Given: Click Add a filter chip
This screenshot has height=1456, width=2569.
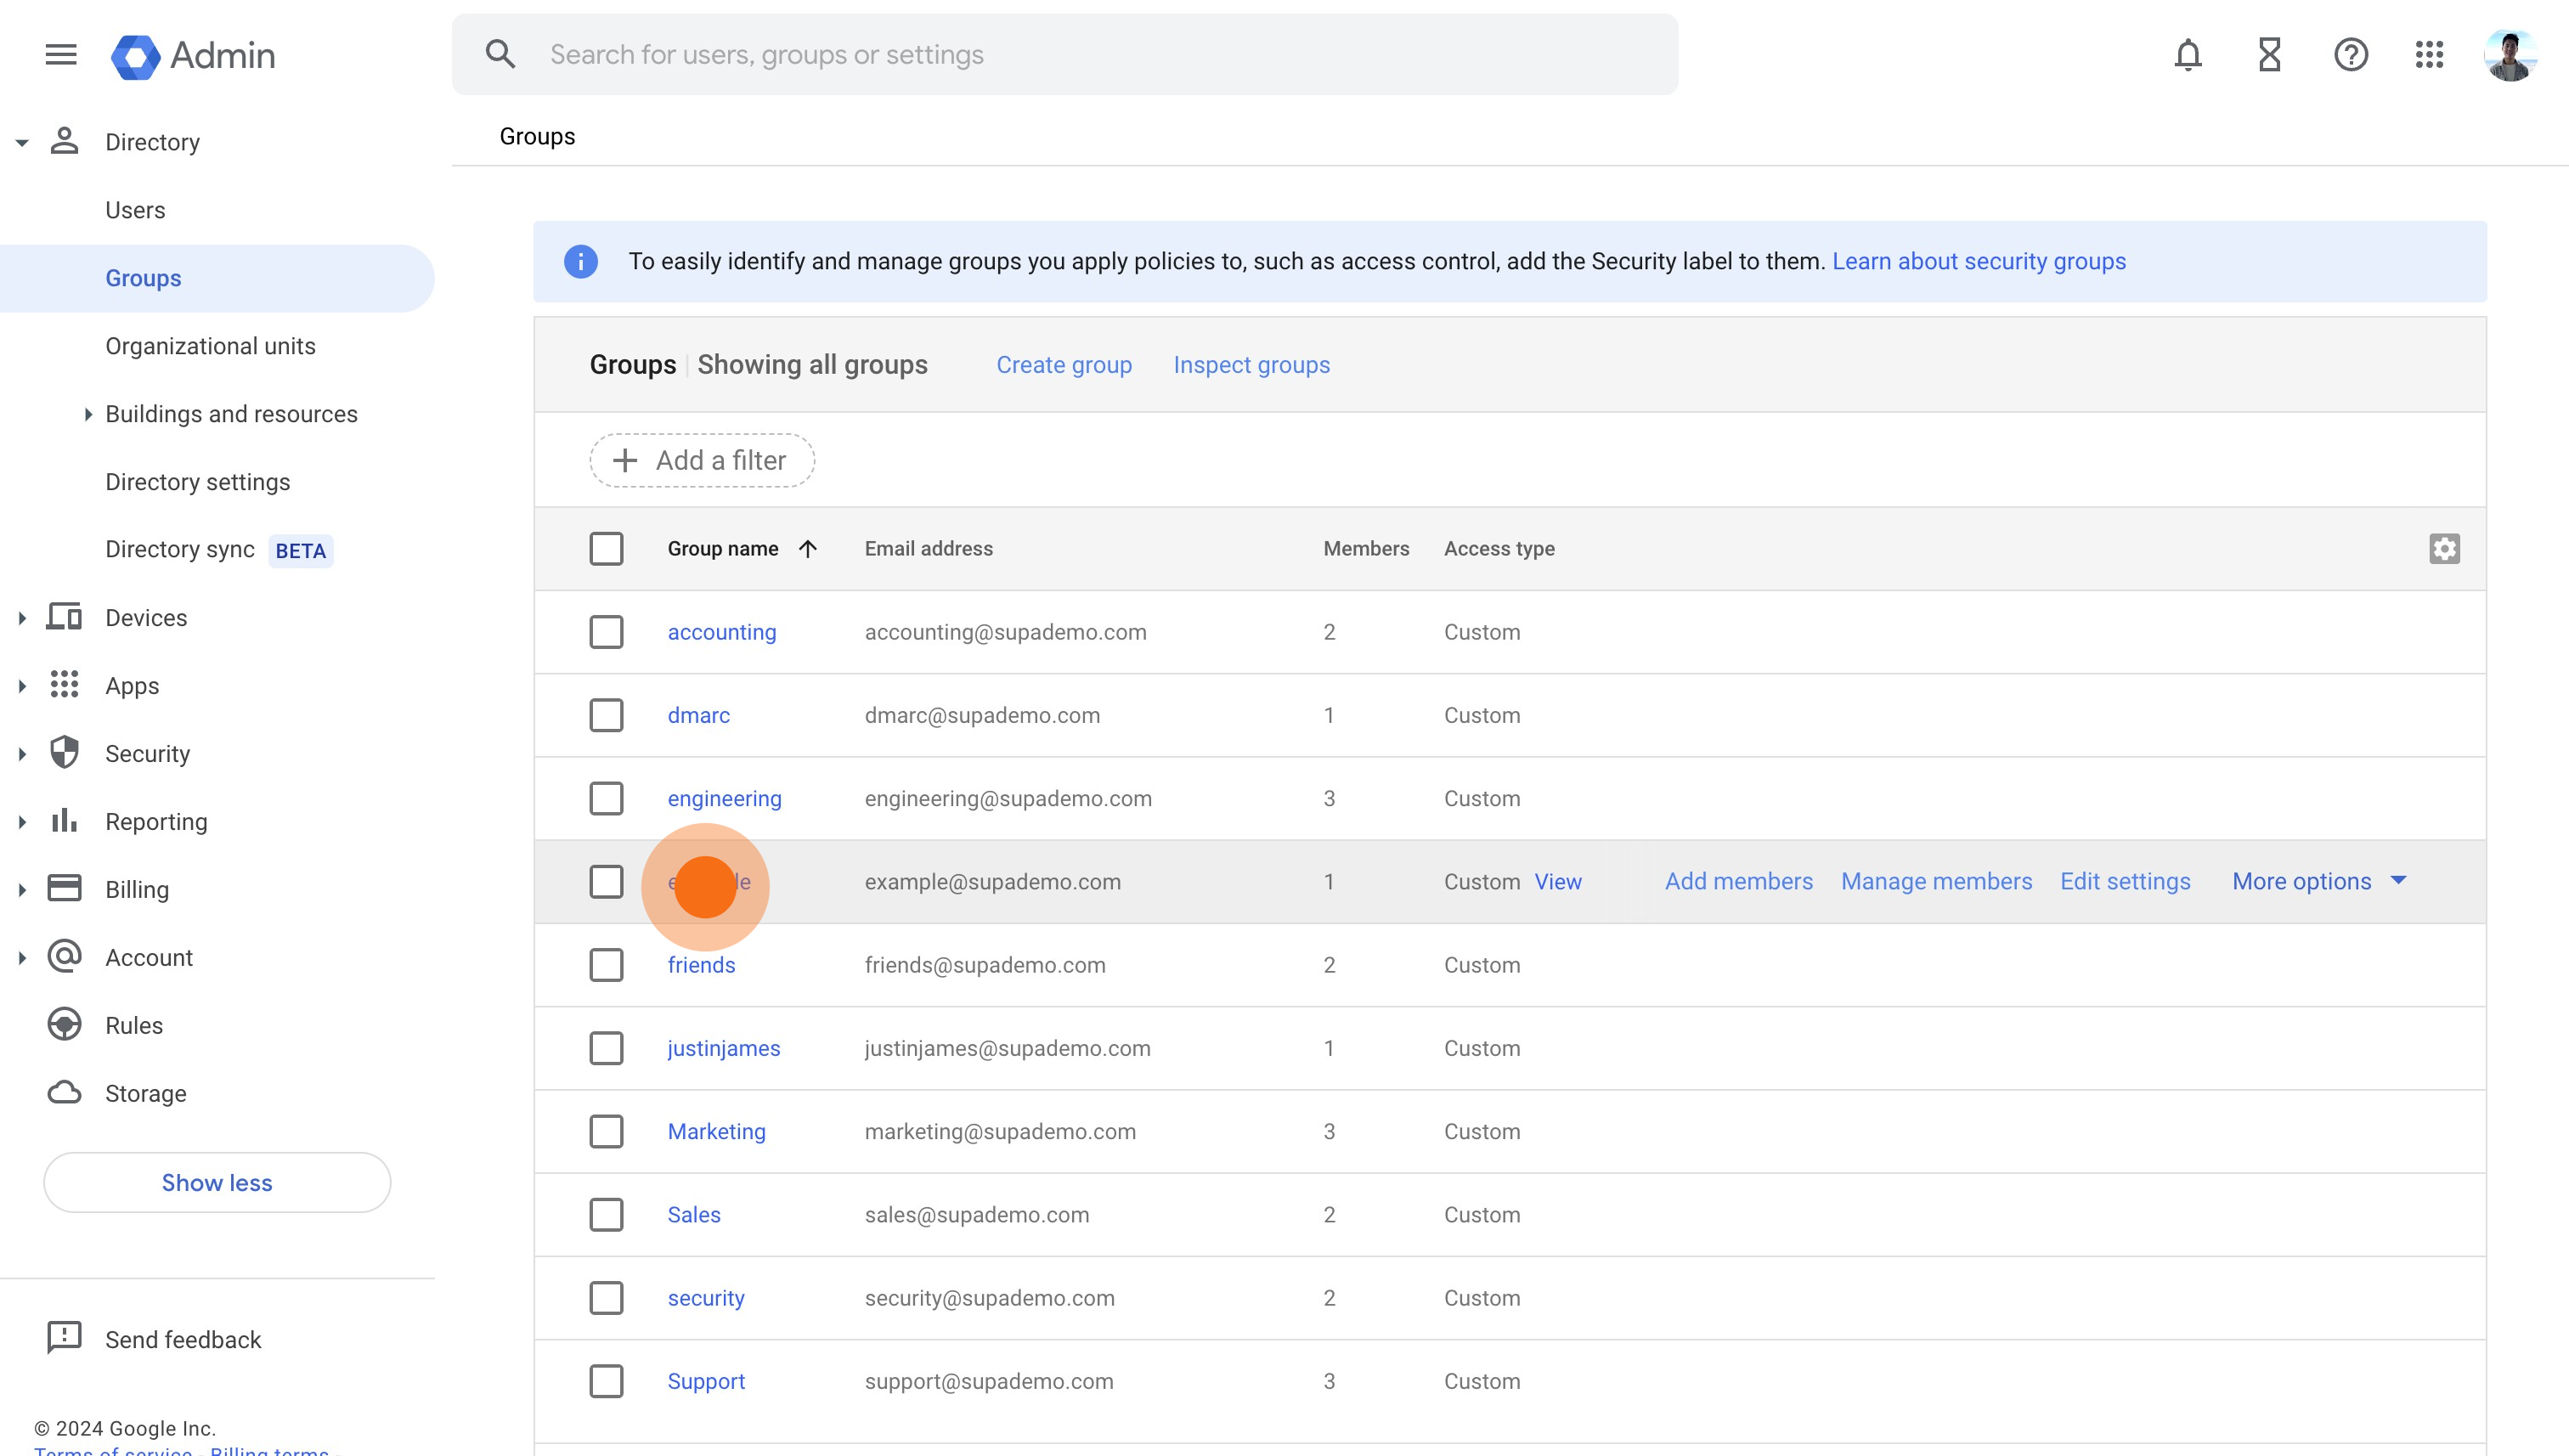Looking at the screenshot, I should click(x=702, y=460).
